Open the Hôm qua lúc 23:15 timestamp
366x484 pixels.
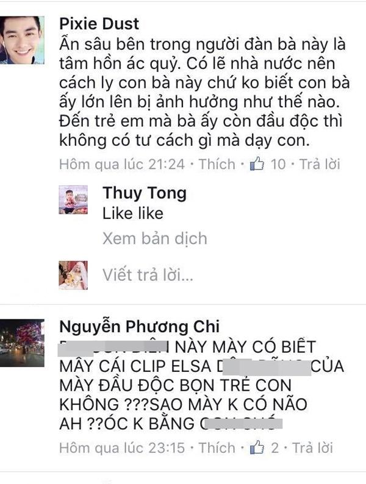[122, 447]
